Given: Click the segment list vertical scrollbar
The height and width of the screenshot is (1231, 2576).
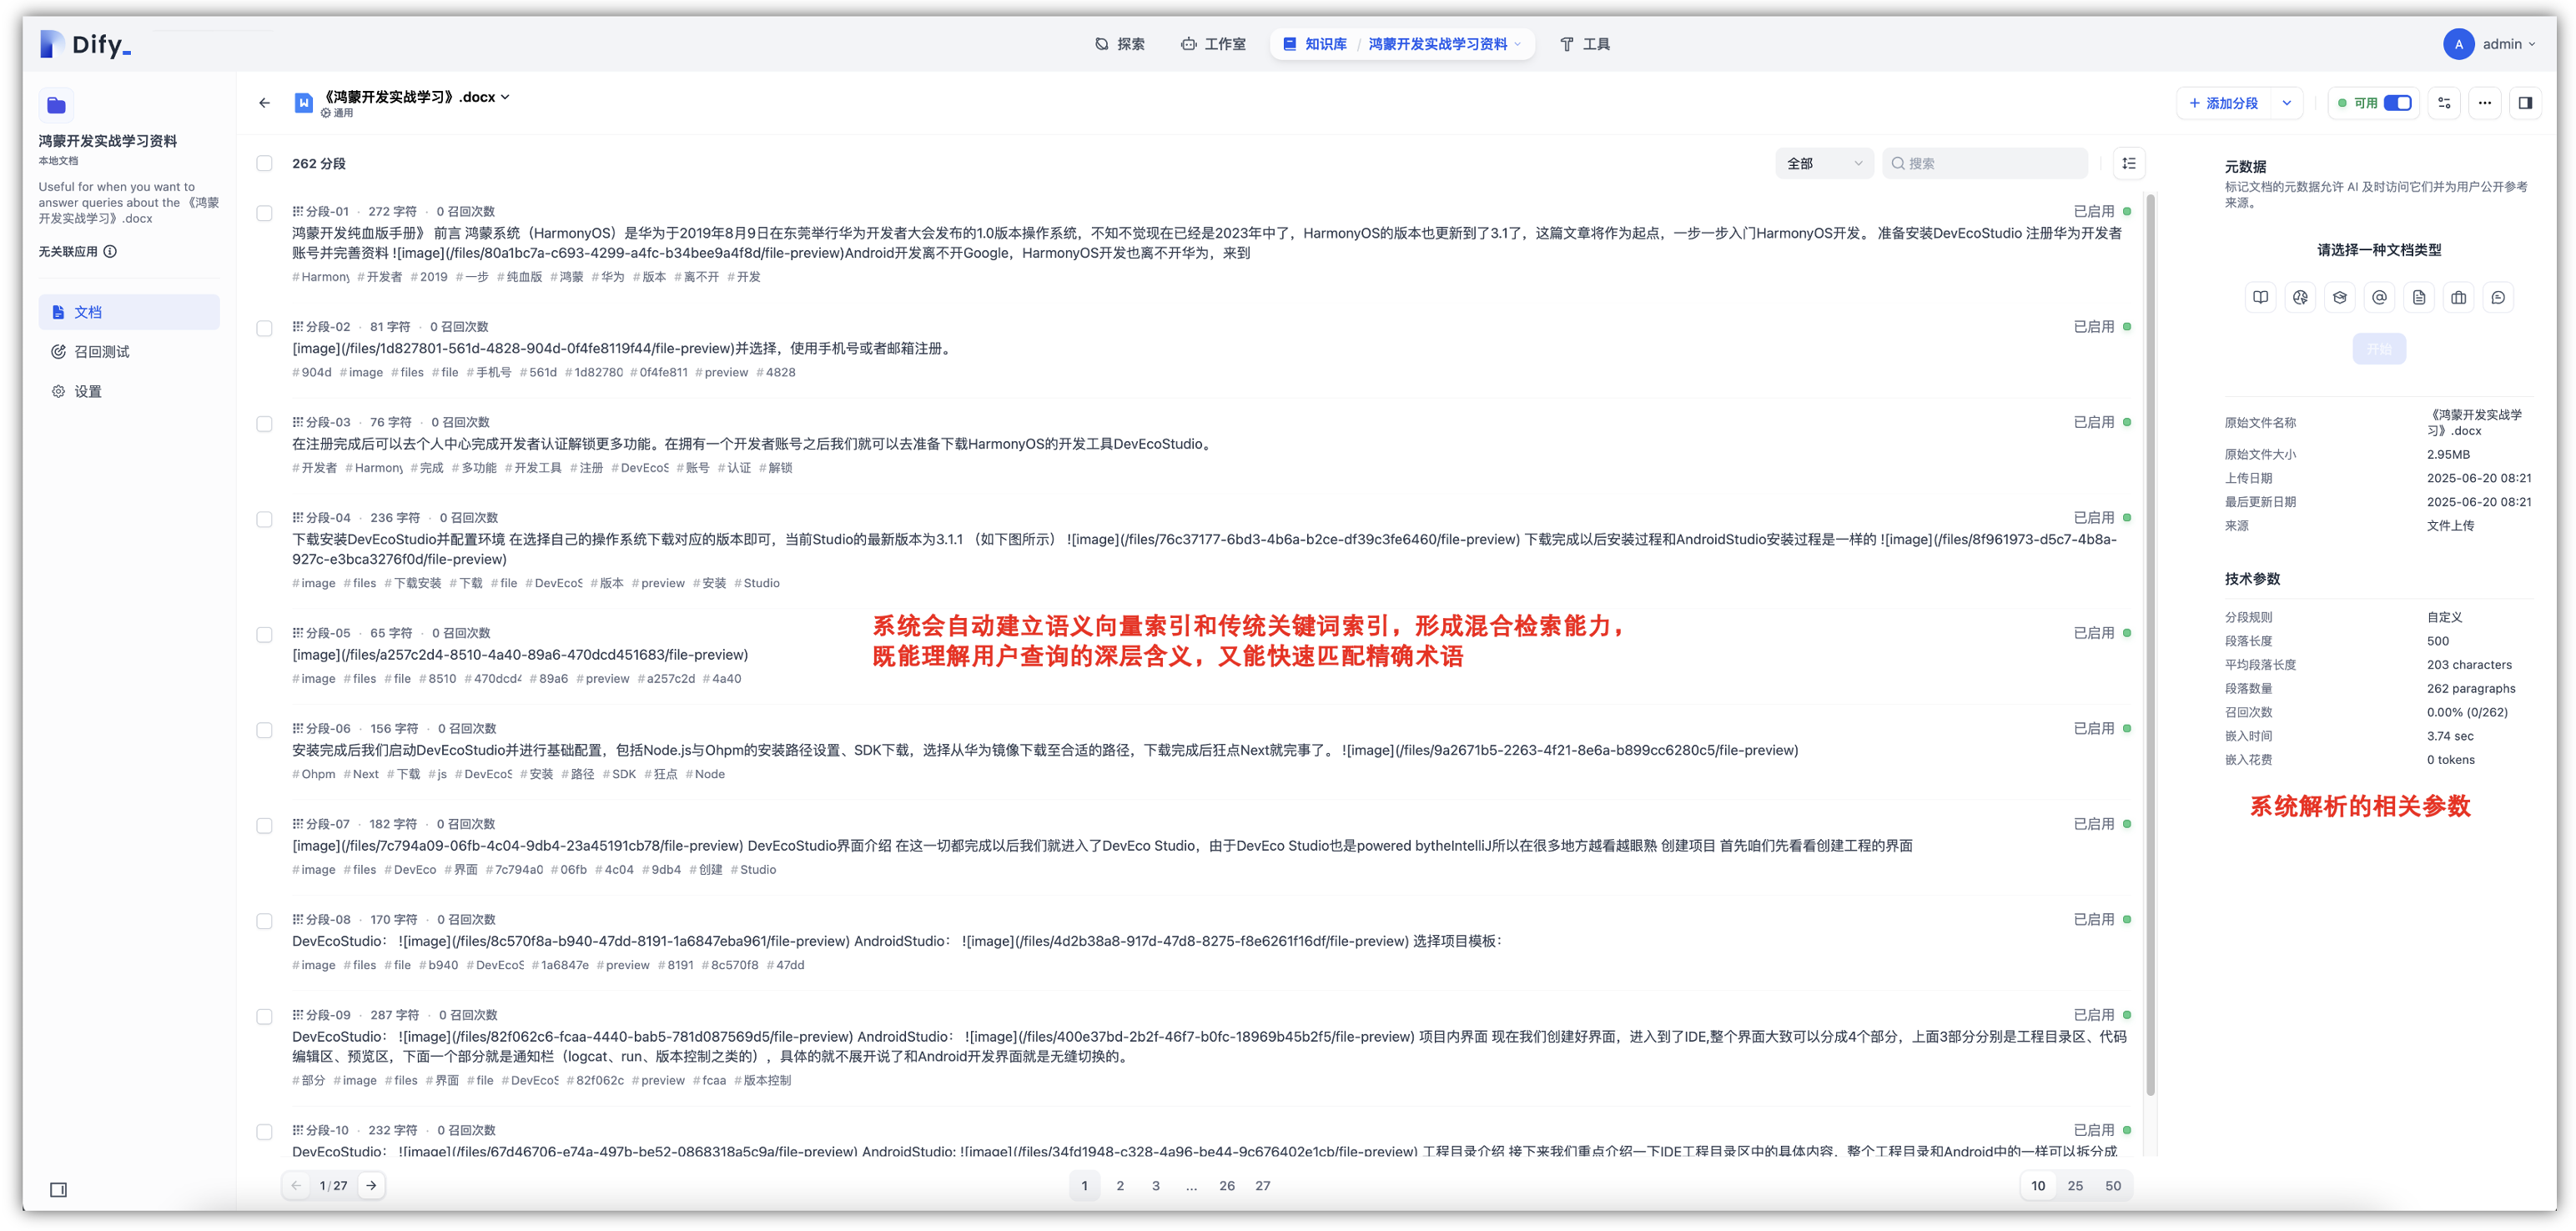Looking at the screenshot, I should tap(2150, 644).
